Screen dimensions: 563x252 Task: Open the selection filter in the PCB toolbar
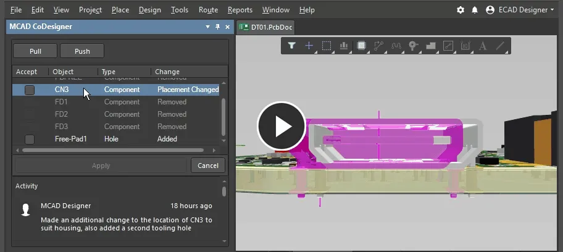point(291,46)
